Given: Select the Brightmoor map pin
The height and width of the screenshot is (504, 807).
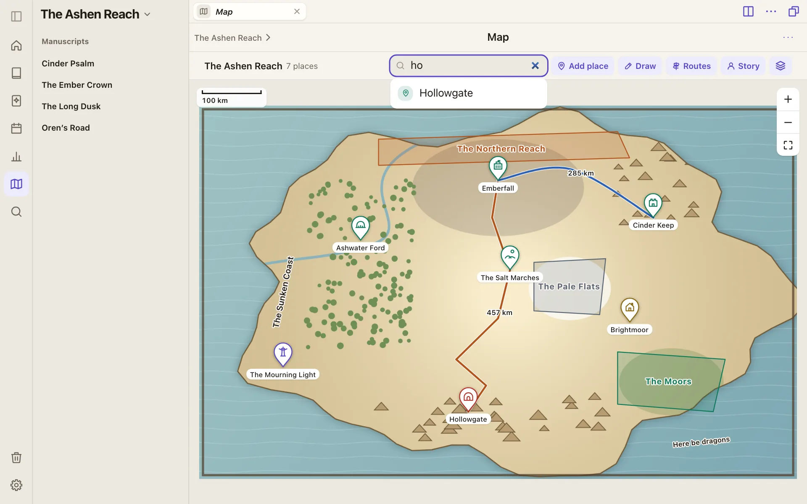Looking at the screenshot, I should (630, 310).
